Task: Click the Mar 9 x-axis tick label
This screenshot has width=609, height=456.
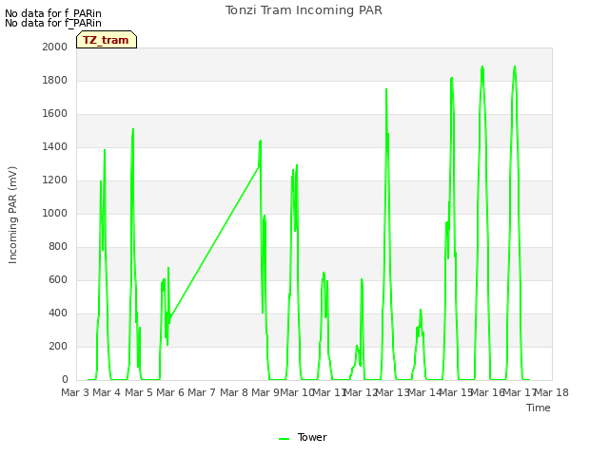Action: click(265, 392)
